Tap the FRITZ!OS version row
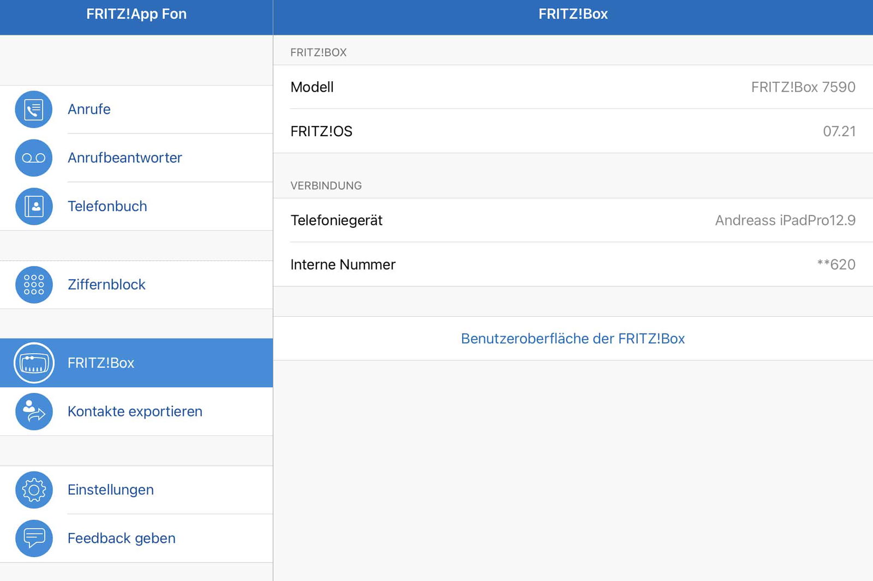The width and height of the screenshot is (873, 581). pyautogui.click(x=572, y=131)
